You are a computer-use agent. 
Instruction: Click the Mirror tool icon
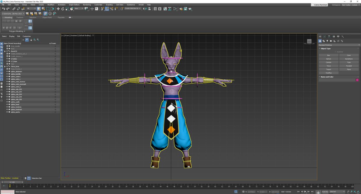[145, 9]
